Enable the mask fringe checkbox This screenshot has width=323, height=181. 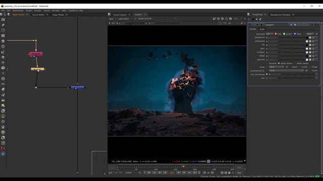pyautogui.click(x=309, y=67)
